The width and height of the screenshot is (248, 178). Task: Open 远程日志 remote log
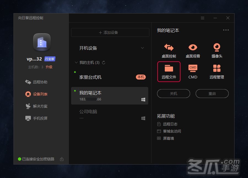click(167, 124)
